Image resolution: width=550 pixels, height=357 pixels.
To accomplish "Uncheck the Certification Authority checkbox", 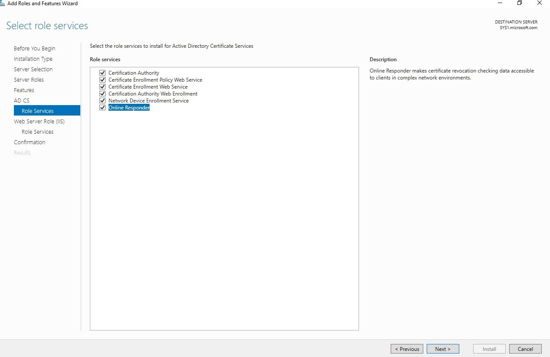I will pos(102,73).
